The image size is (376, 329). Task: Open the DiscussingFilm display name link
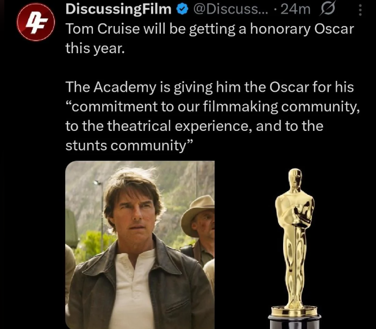coord(118,10)
